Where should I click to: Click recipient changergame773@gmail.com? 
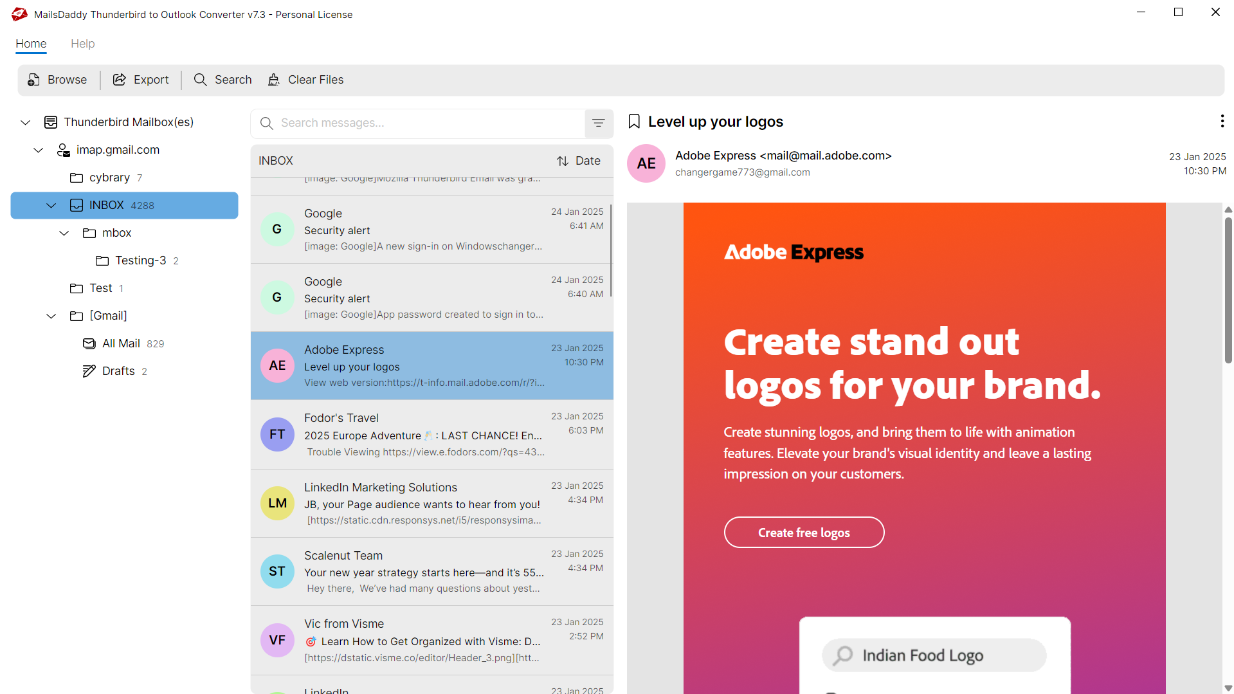click(x=743, y=172)
